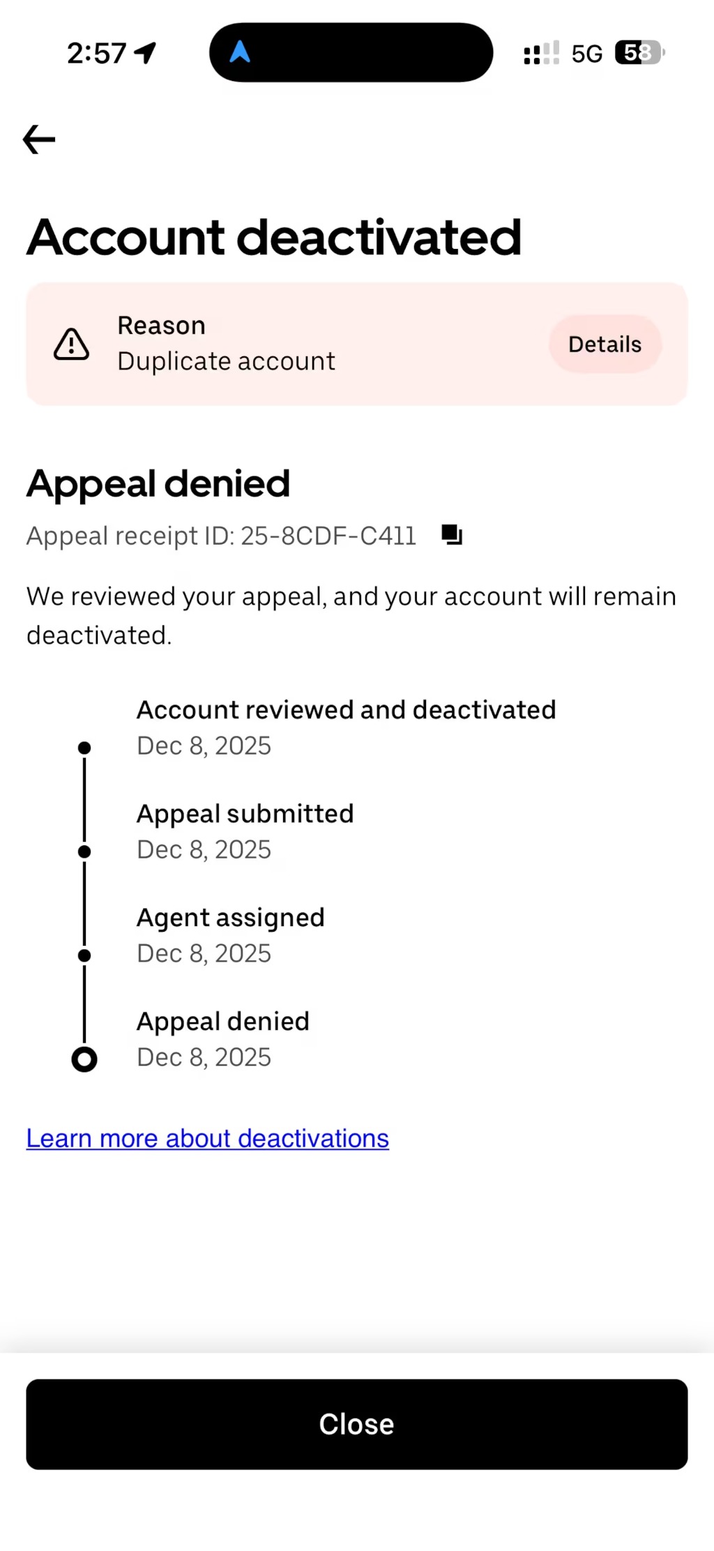Tap the location arrow beside the time

(x=145, y=53)
